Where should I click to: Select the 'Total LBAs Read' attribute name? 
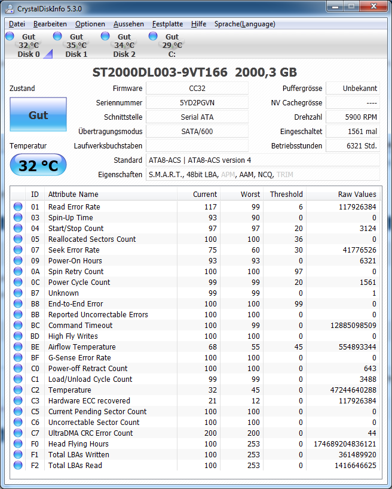pos(75,465)
